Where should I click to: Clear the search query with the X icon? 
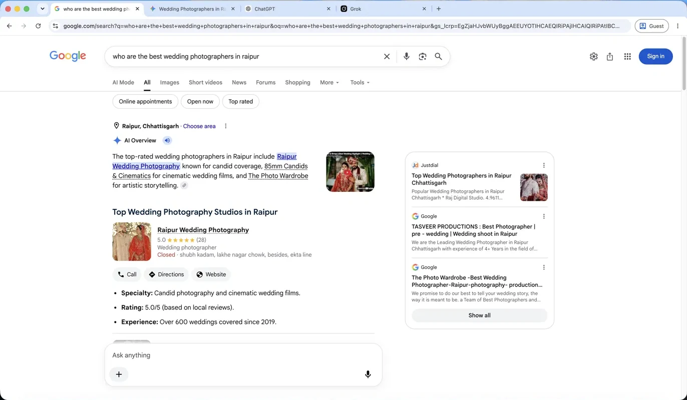387,57
